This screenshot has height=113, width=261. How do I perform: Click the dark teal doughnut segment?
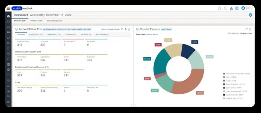tap(161, 63)
